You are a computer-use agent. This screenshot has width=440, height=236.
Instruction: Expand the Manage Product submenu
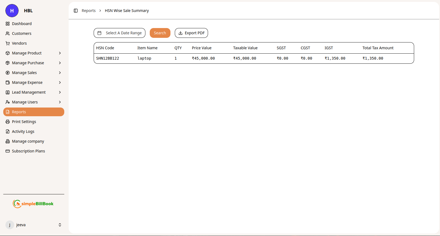(60, 53)
